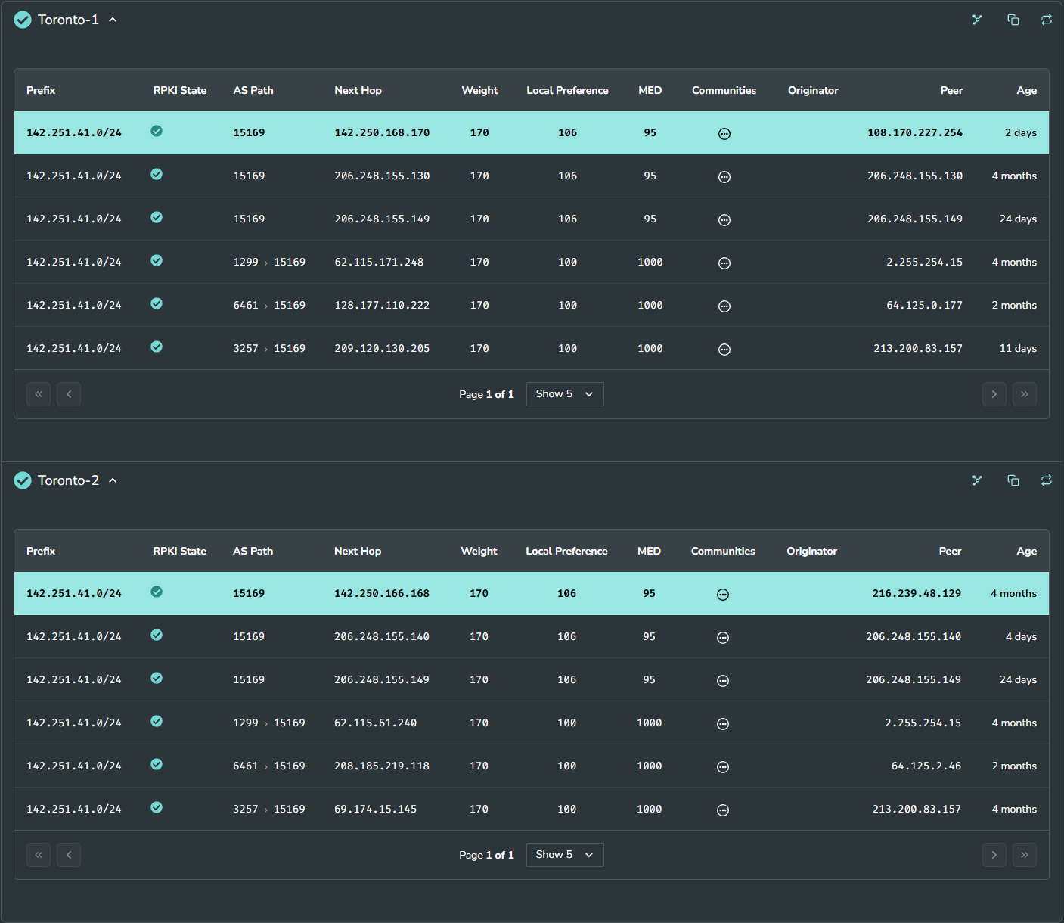Sort Toronto-2 table by Next Hop header
This screenshot has width=1064, height=923.
pos(358,551)
